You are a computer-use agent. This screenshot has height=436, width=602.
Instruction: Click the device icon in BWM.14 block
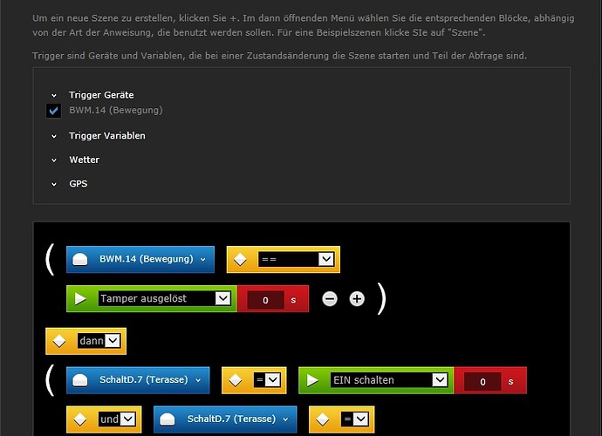point(80,260)
